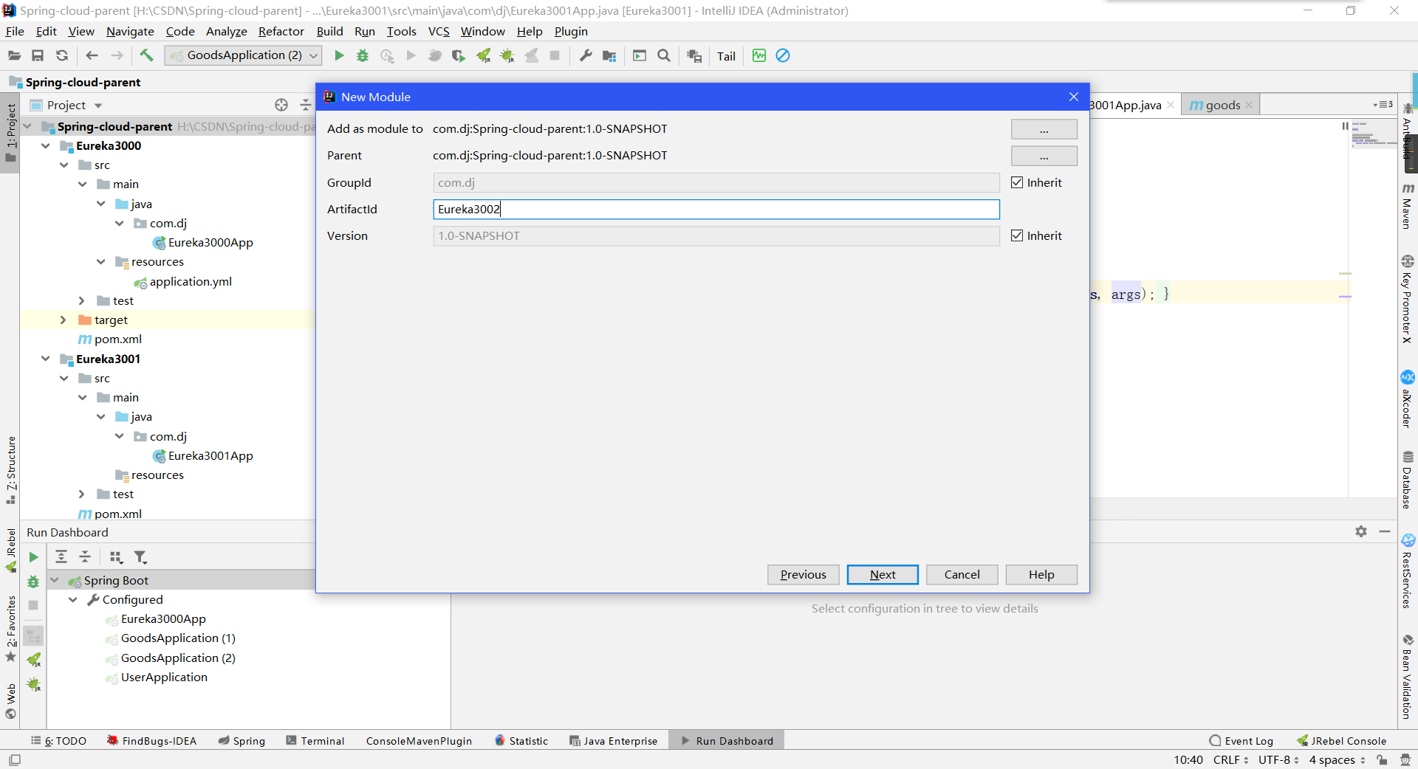Click Expand All icon in Run Dashboard
This screenshot has width=1418, height=769.
pos(61,557)
